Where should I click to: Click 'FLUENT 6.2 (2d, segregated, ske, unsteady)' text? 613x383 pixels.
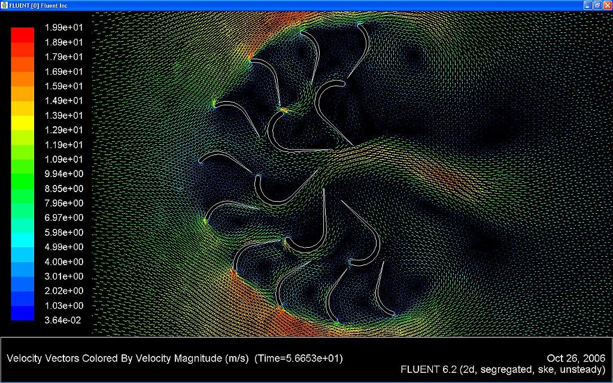[503, 369]
